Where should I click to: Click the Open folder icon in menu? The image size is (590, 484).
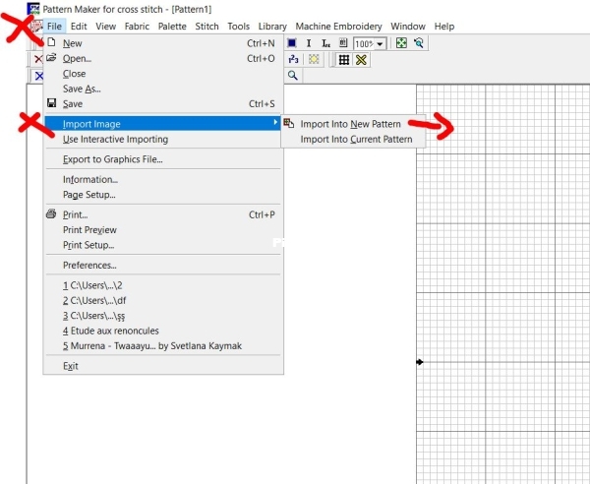point(51,58)
